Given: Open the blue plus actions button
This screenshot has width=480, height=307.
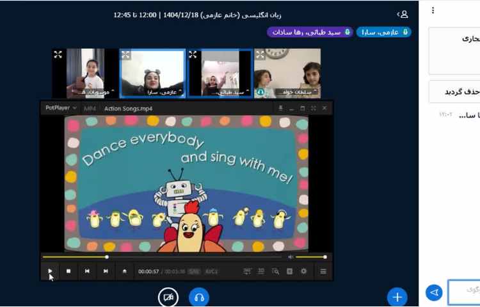Looking at the screenshot, I should (397, 297).
